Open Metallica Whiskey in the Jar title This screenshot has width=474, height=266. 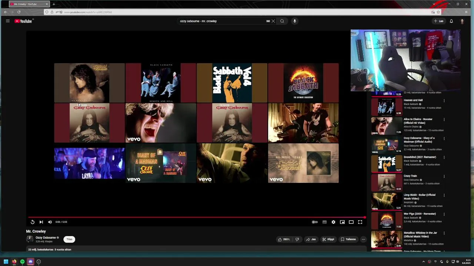click(x=420, y=235)
